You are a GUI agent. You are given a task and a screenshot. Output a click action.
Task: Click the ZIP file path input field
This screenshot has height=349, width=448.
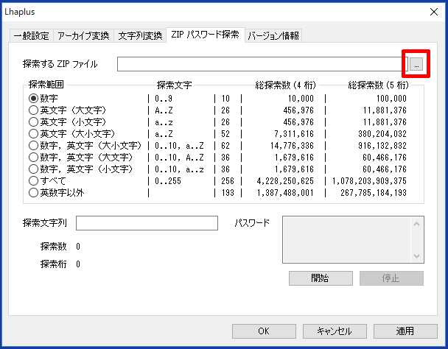[262, 64]
